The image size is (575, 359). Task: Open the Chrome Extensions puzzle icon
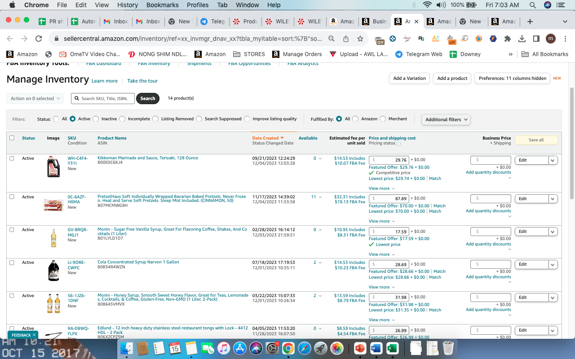pos(508,39)
